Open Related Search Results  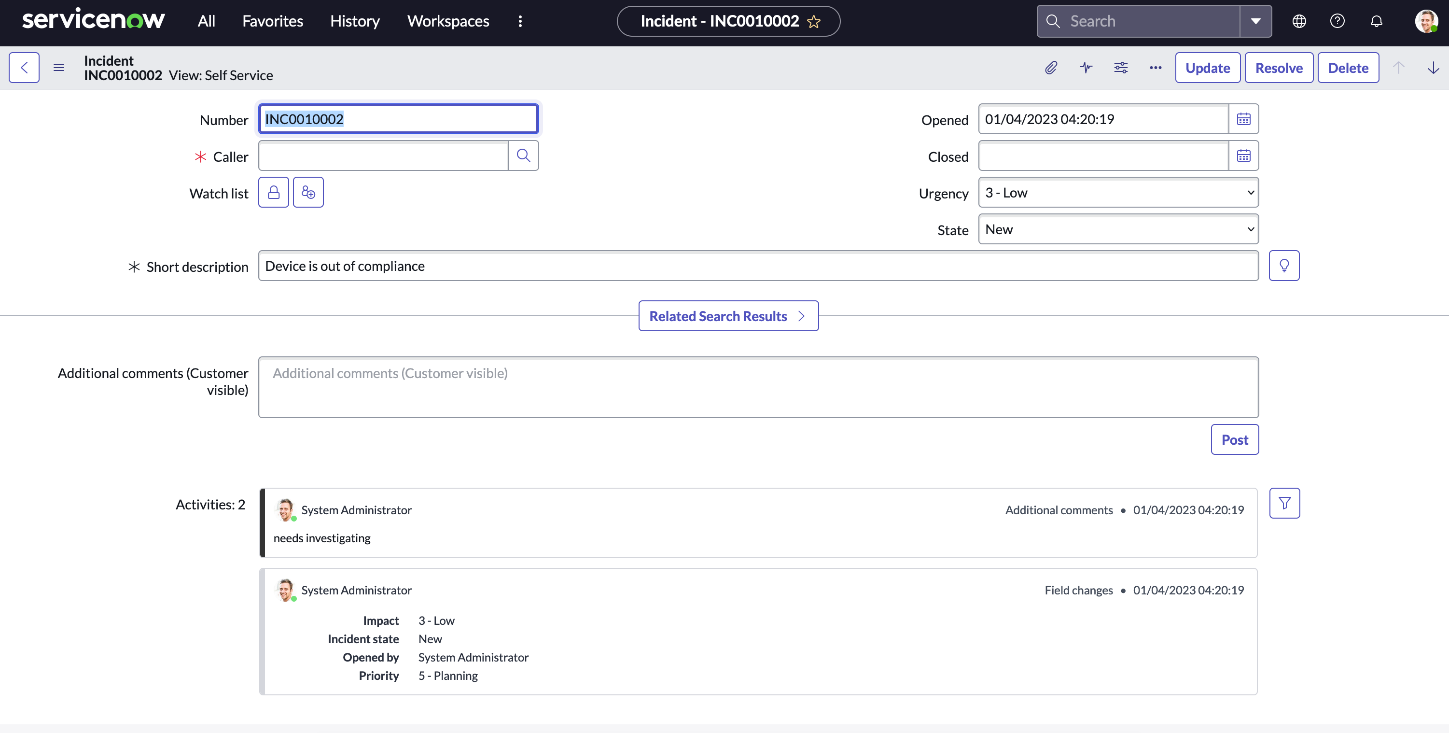[x=728, y=316]
